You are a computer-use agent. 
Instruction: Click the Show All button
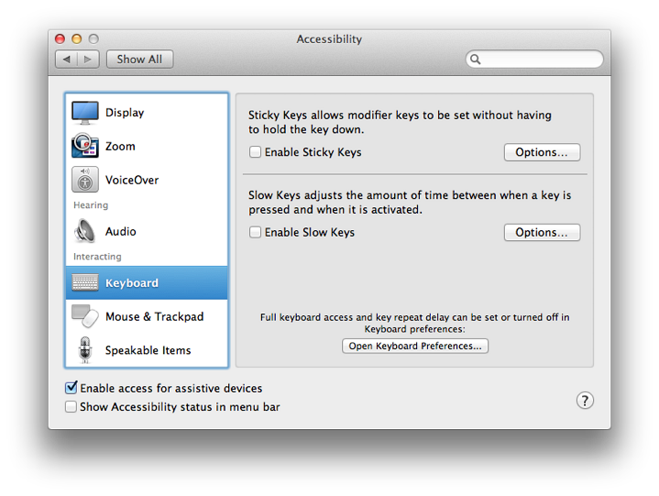click(x=139, y=60)
